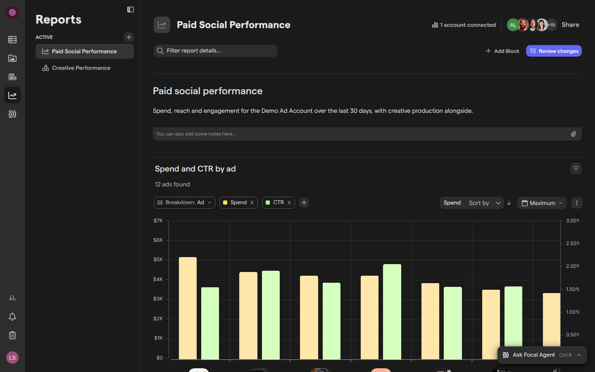Open the Maximum date range dropdown

(x=542, y=203)
